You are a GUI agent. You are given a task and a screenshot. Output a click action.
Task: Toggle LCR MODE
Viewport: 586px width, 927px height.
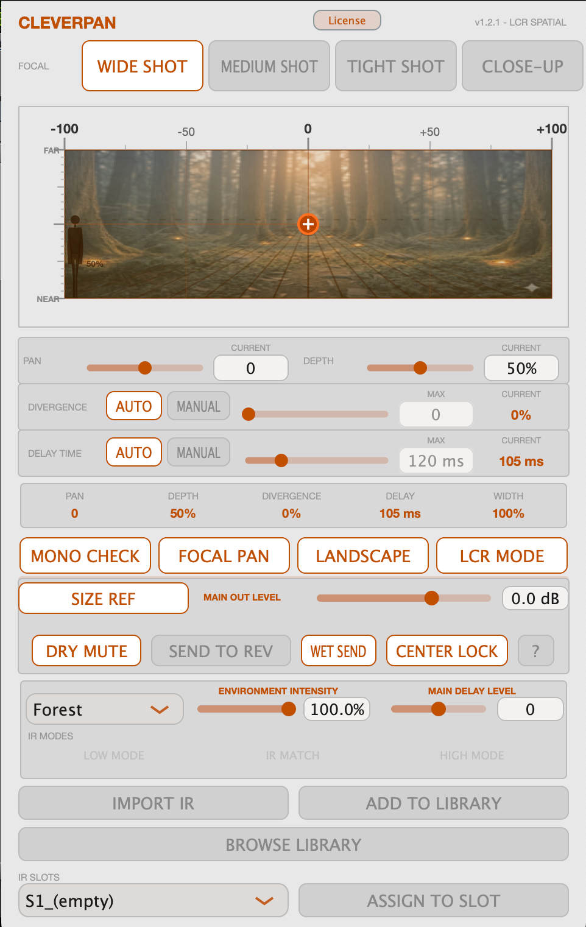(502, 555)
